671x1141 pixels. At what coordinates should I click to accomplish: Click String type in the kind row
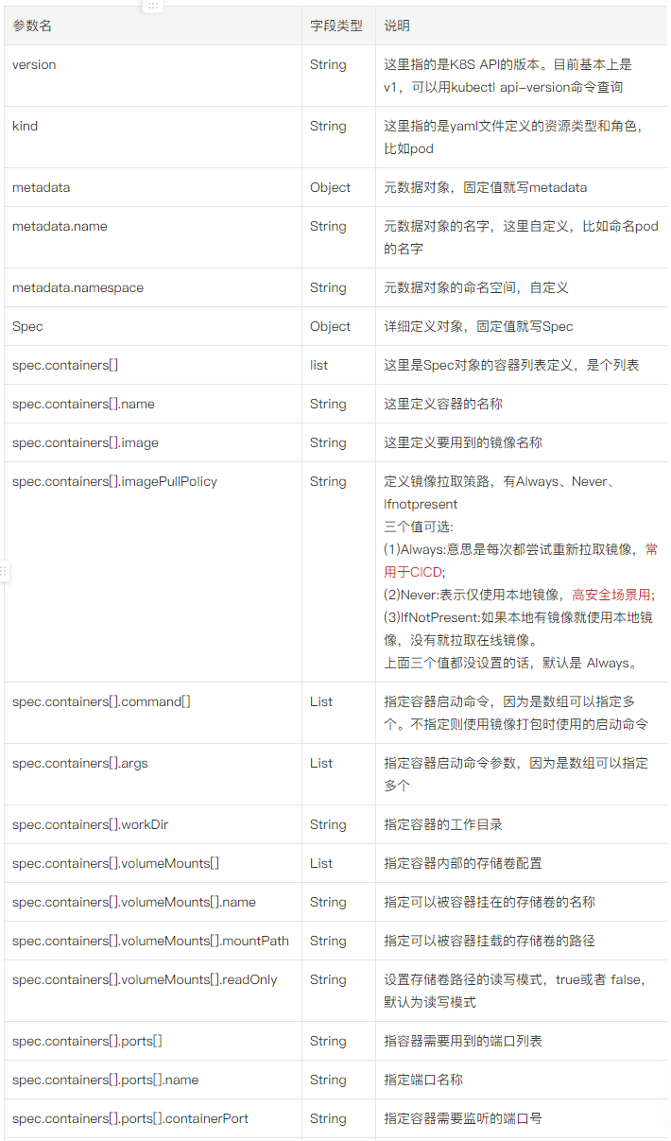[x=328, y=127]
